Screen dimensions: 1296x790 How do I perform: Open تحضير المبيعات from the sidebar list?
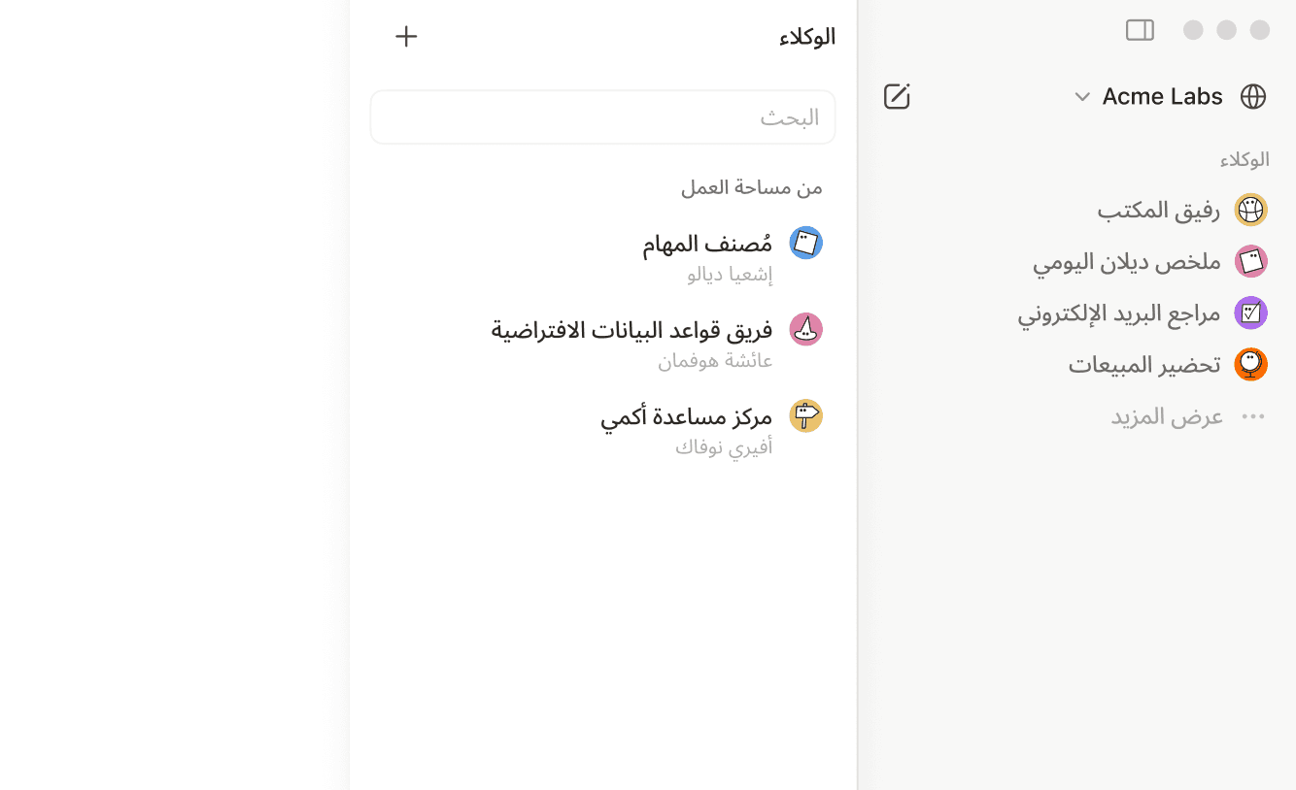click(1144, 364)
